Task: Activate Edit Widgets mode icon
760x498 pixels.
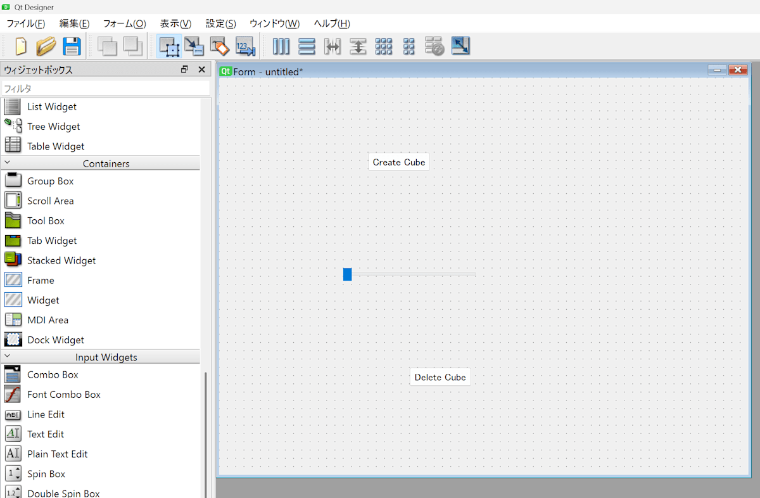Action: pos(169,46)
